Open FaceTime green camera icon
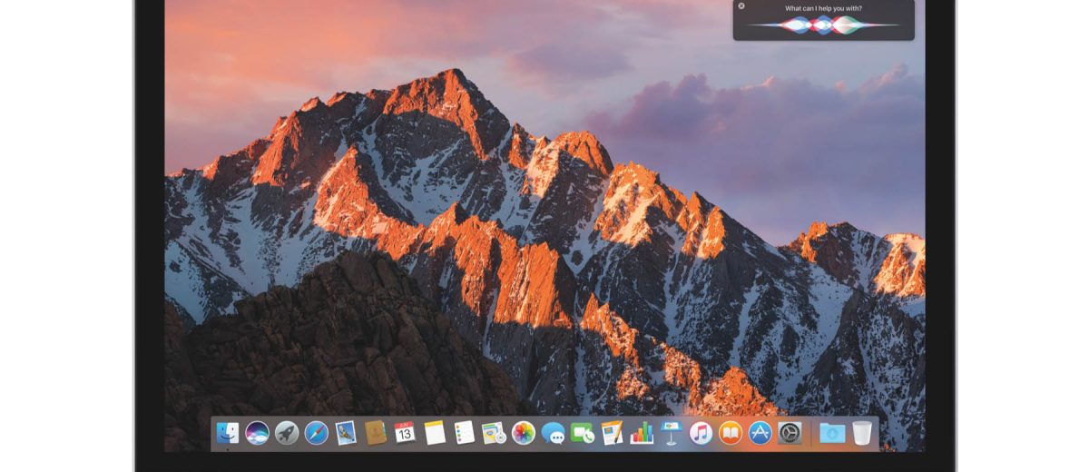Viewport: 1089px width, 472px height. pyautogui.click(x=583, y=433)
